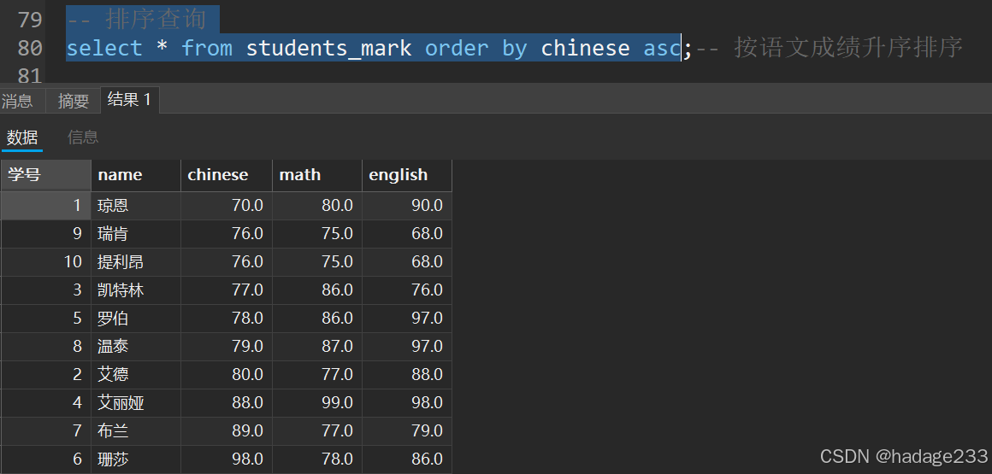The image size is (992, 474).
Task: Select the row for 凯特林
Action: [x=226, y=290]
